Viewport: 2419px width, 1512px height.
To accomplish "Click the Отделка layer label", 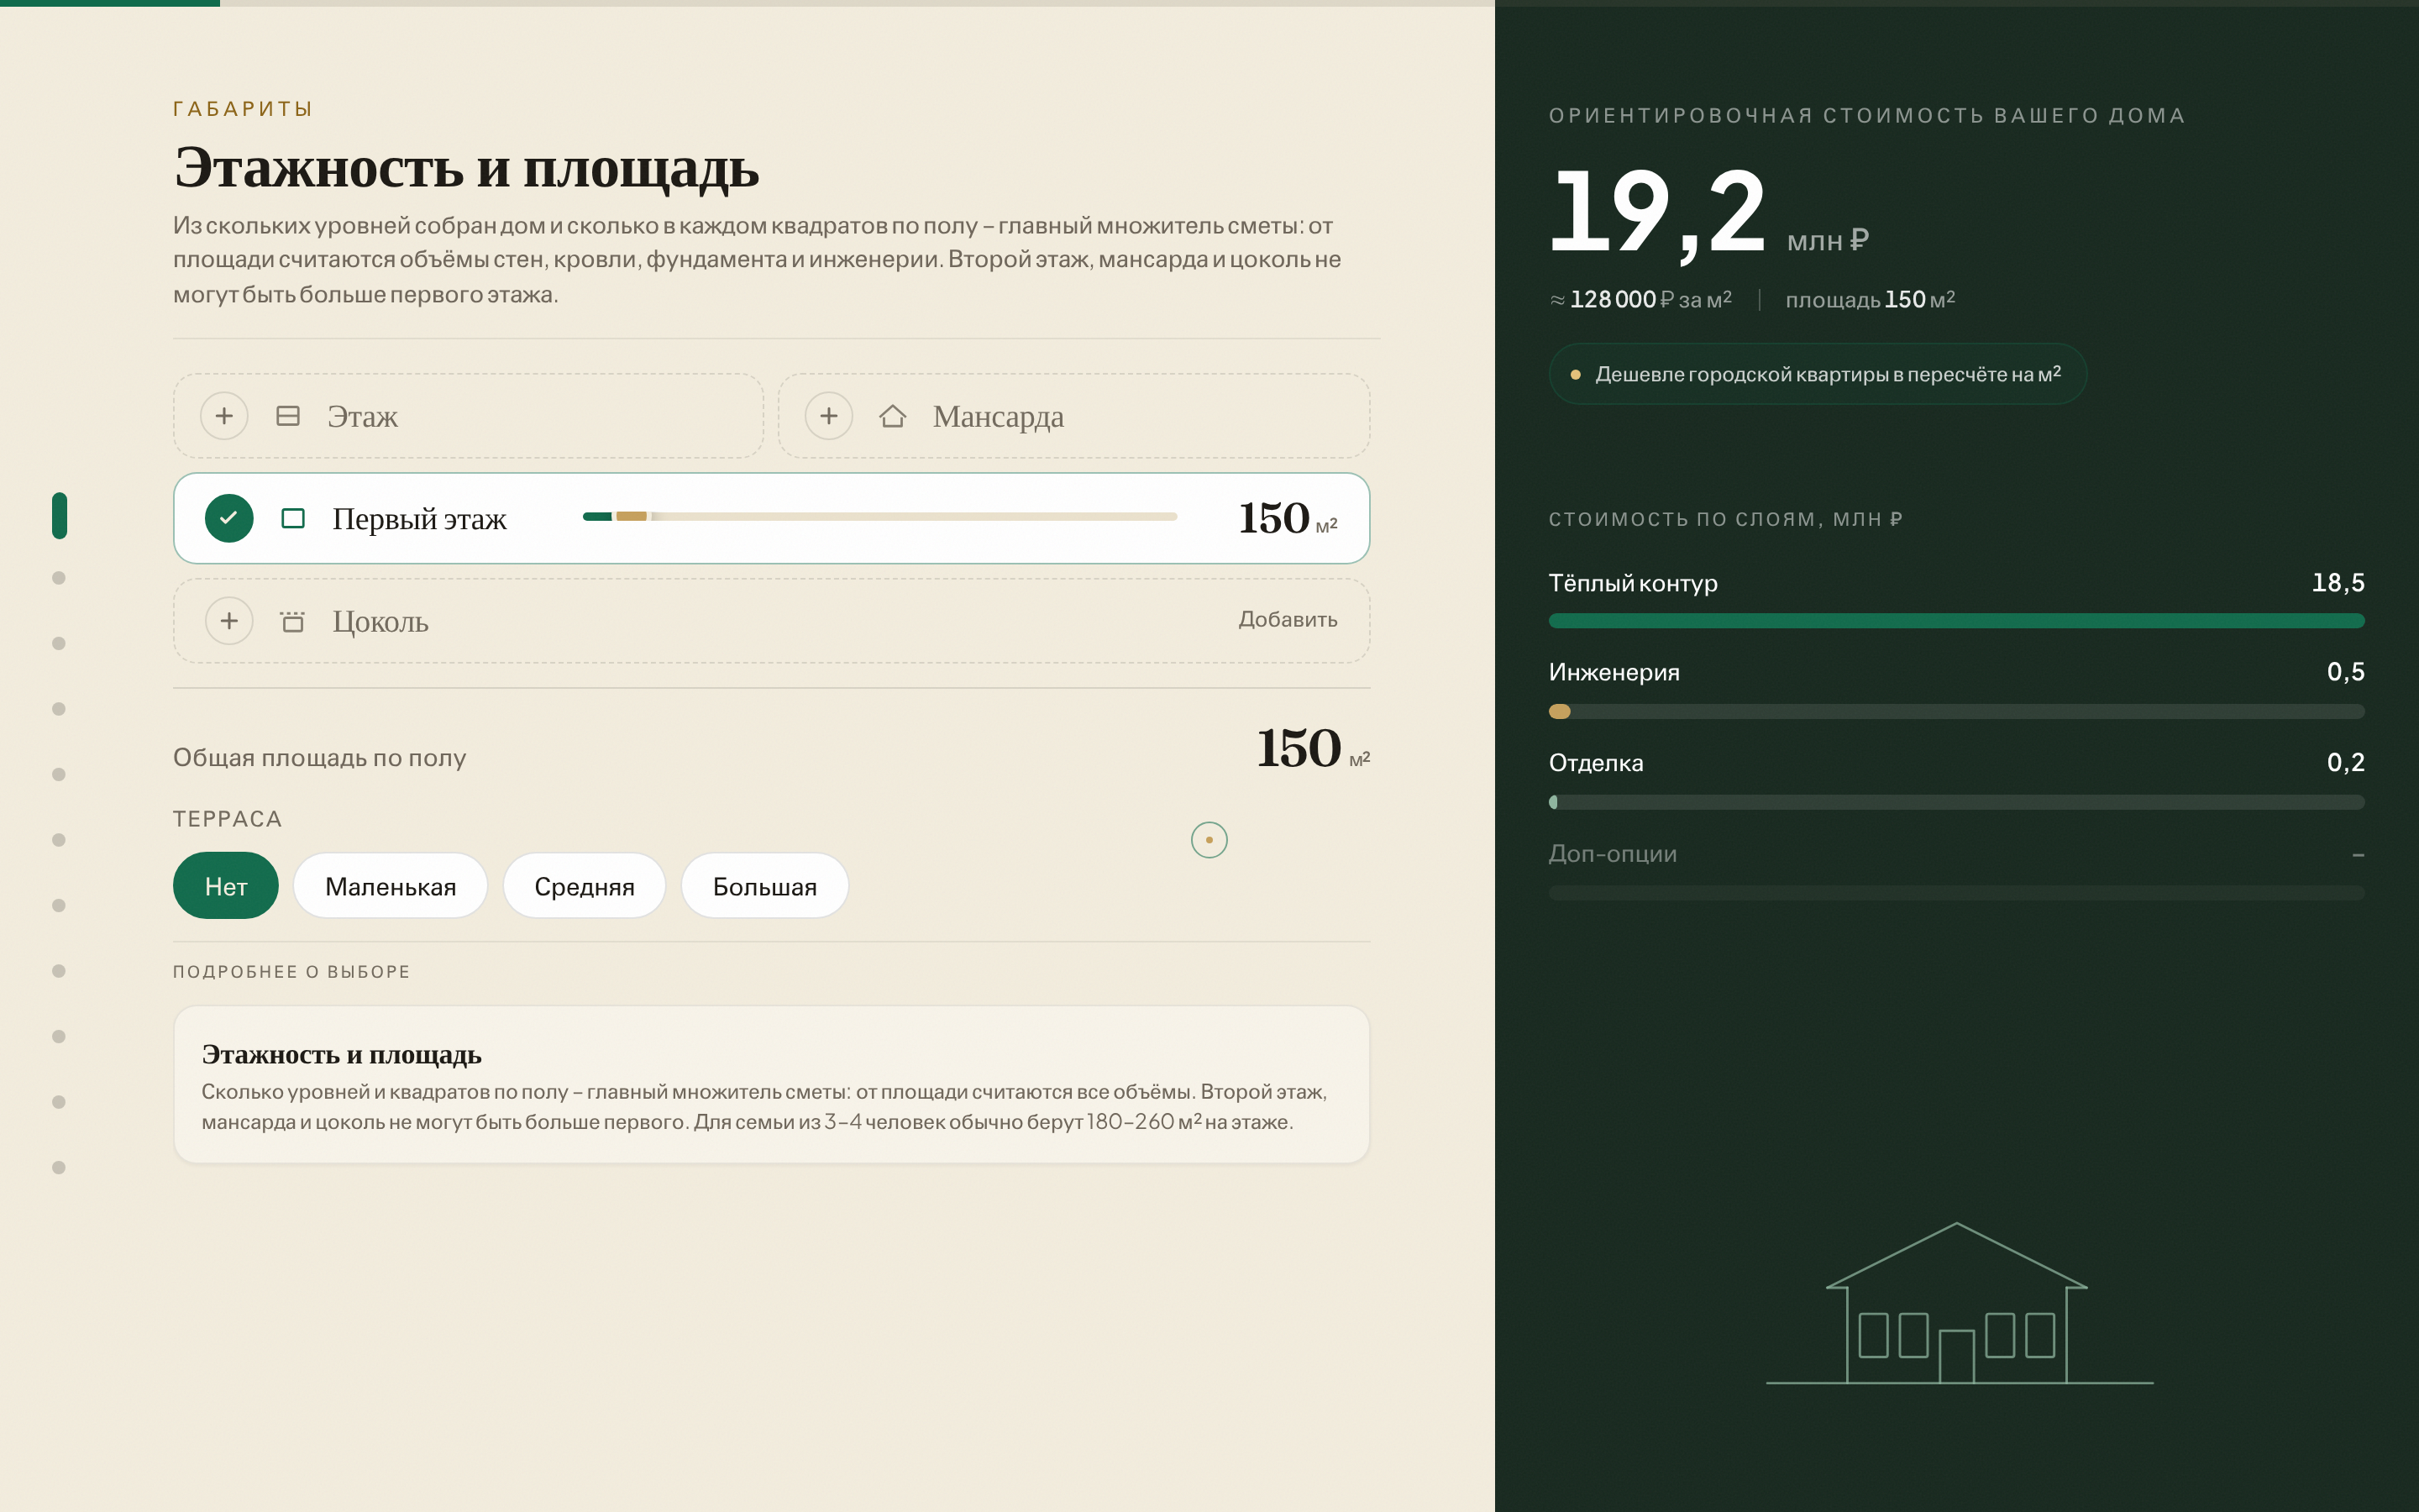I will pyautogui.click(x=1595, y=763).
